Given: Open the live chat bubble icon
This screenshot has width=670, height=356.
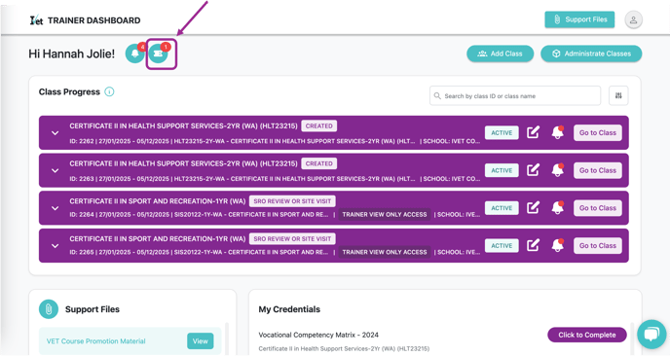Looking at the screenshot, I should click(x=651, y=334).
